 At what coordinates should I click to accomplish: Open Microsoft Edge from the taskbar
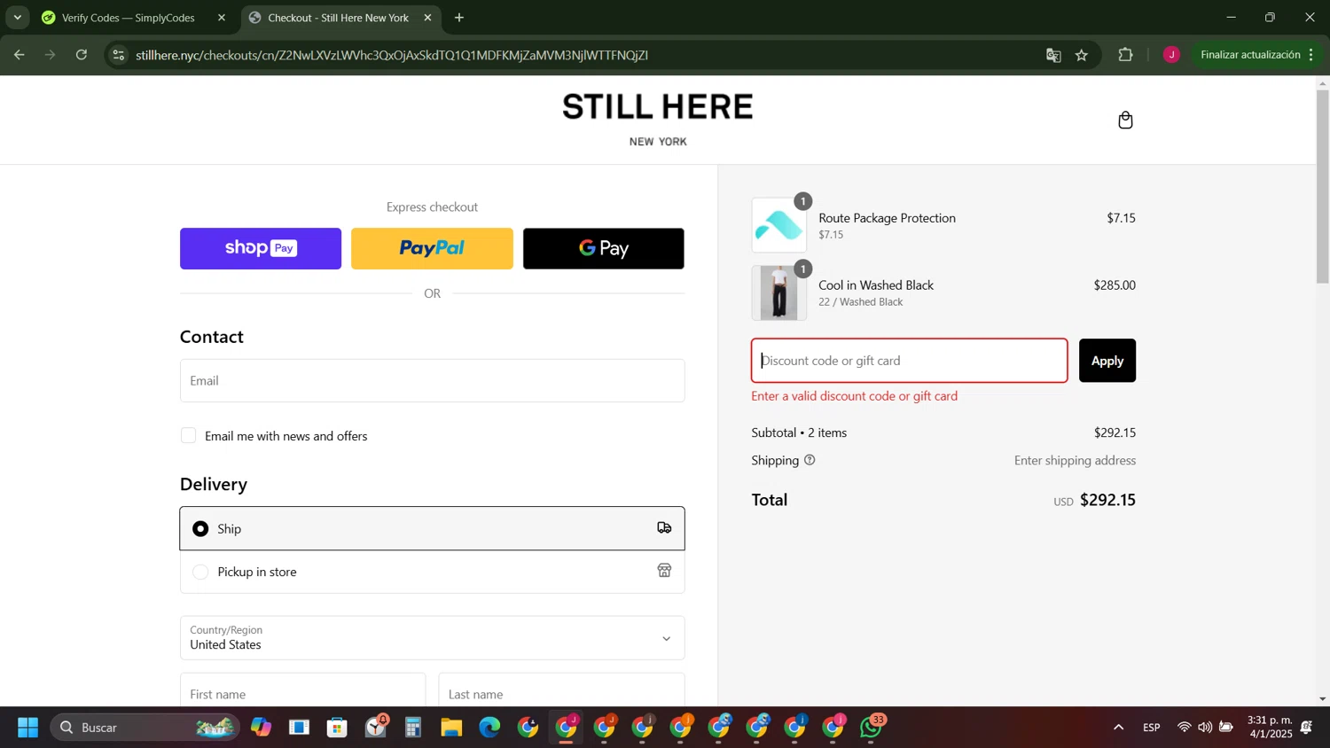pos(489,728)
